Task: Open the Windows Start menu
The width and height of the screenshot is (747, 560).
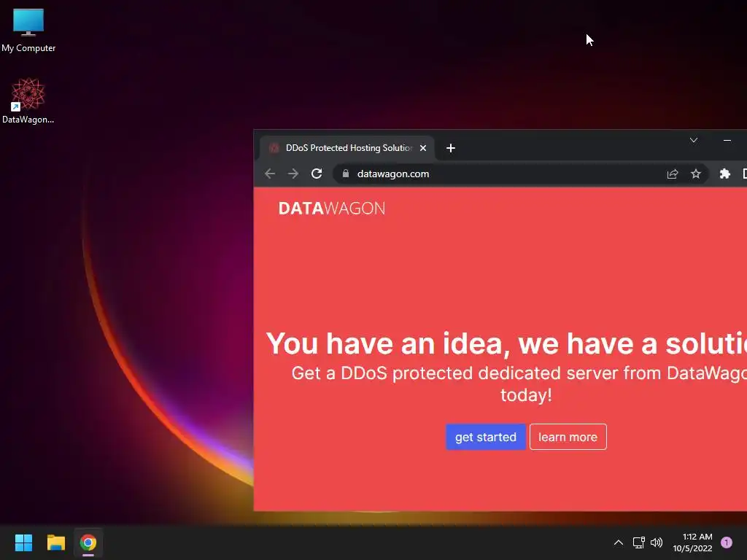Action: coord(23,542)
